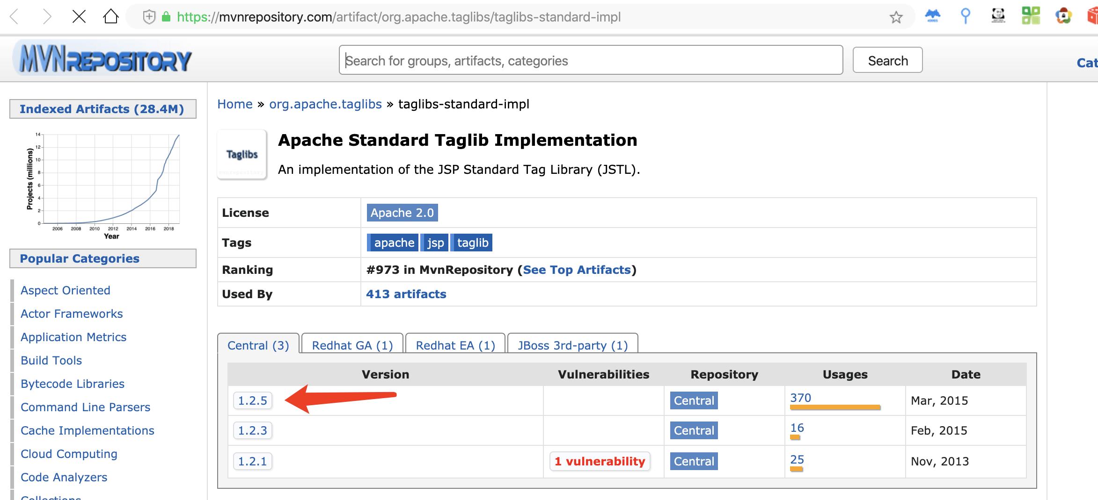Open the Build Tools category
Viewport: 1098px width, 500px height.
tap(51, 360)
